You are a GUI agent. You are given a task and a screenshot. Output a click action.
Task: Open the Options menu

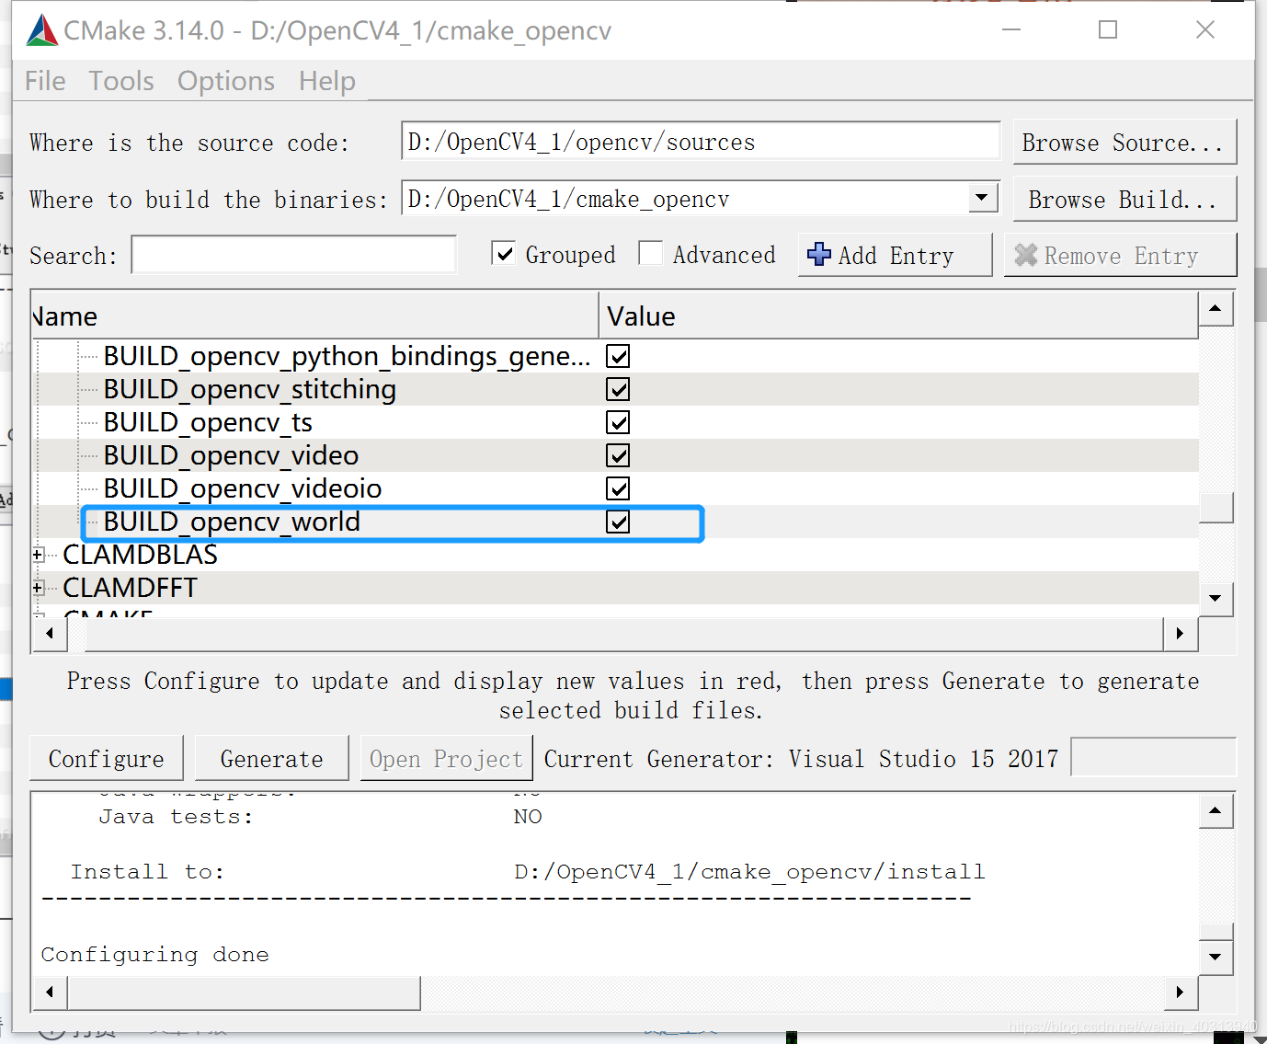226,81
